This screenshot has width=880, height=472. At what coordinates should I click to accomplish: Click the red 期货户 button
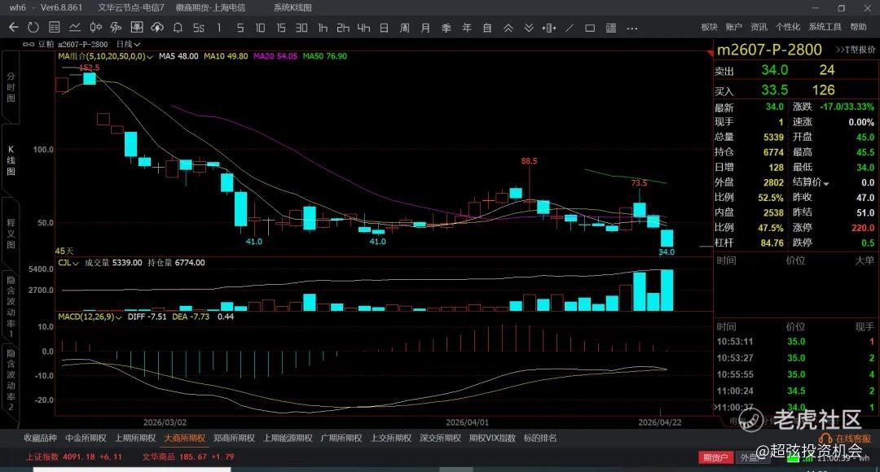pos(715,457)
